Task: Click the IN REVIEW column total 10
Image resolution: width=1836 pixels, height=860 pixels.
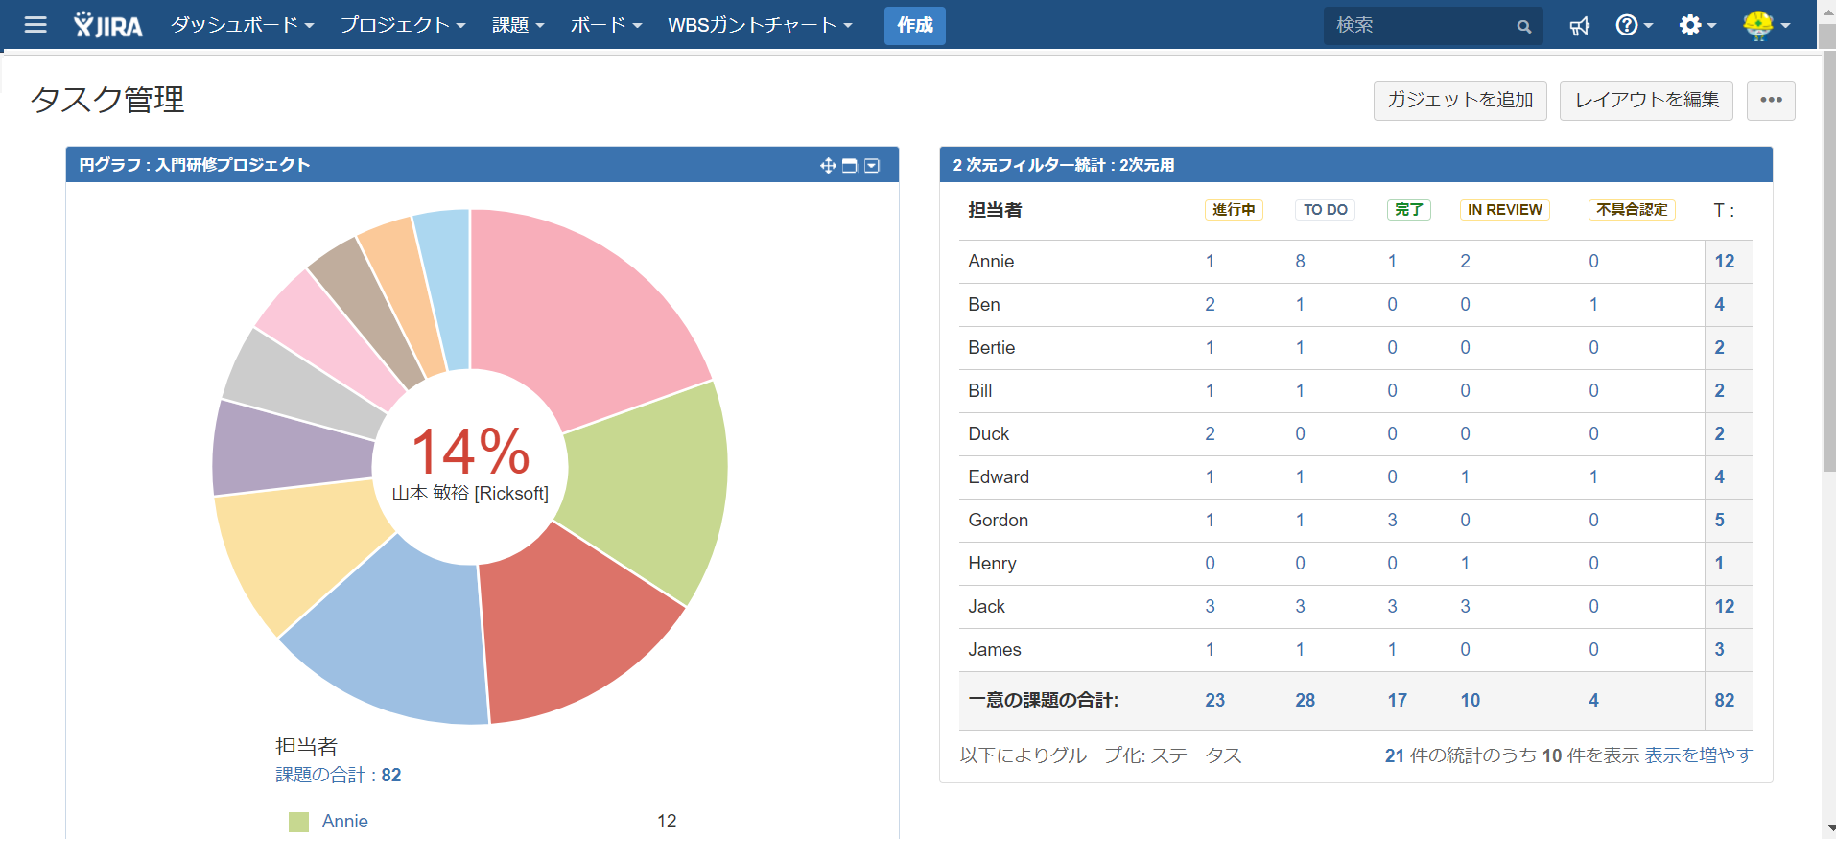Action: click(1470, 701)
